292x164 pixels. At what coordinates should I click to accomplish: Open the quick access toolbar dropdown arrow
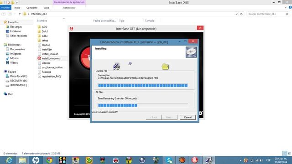click(x=17, y=3)
